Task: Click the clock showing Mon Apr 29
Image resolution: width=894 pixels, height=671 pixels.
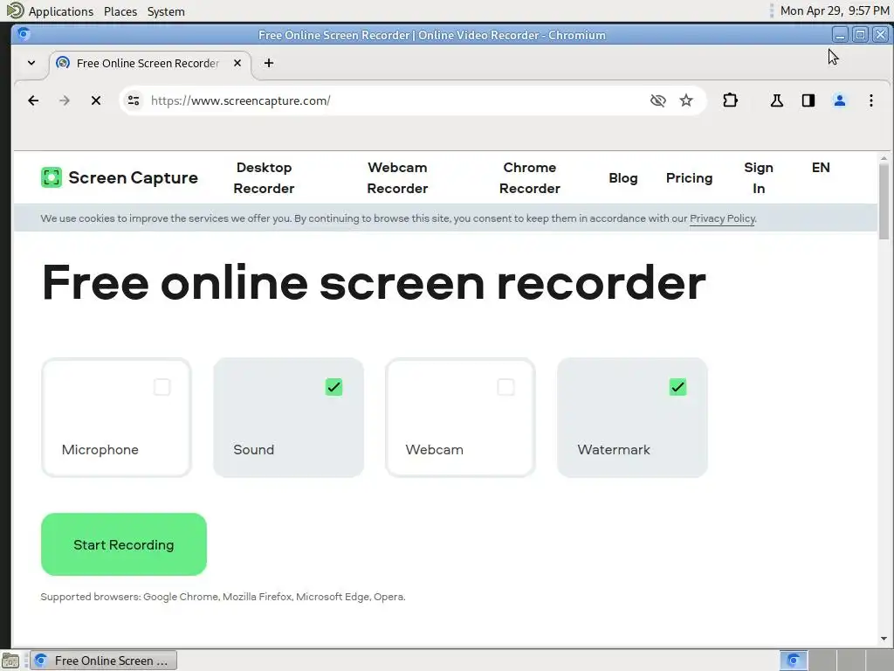Action: 834,10
